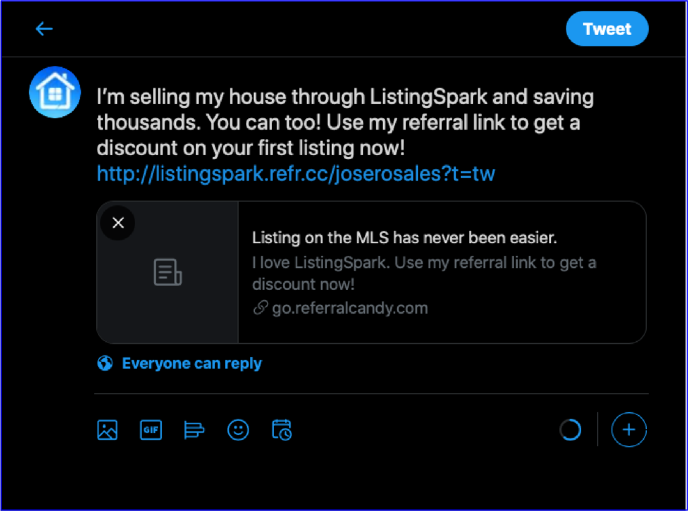Click the chain link icon in preview card
This screenshot has height=511, width=688.
tap(260, 308)
